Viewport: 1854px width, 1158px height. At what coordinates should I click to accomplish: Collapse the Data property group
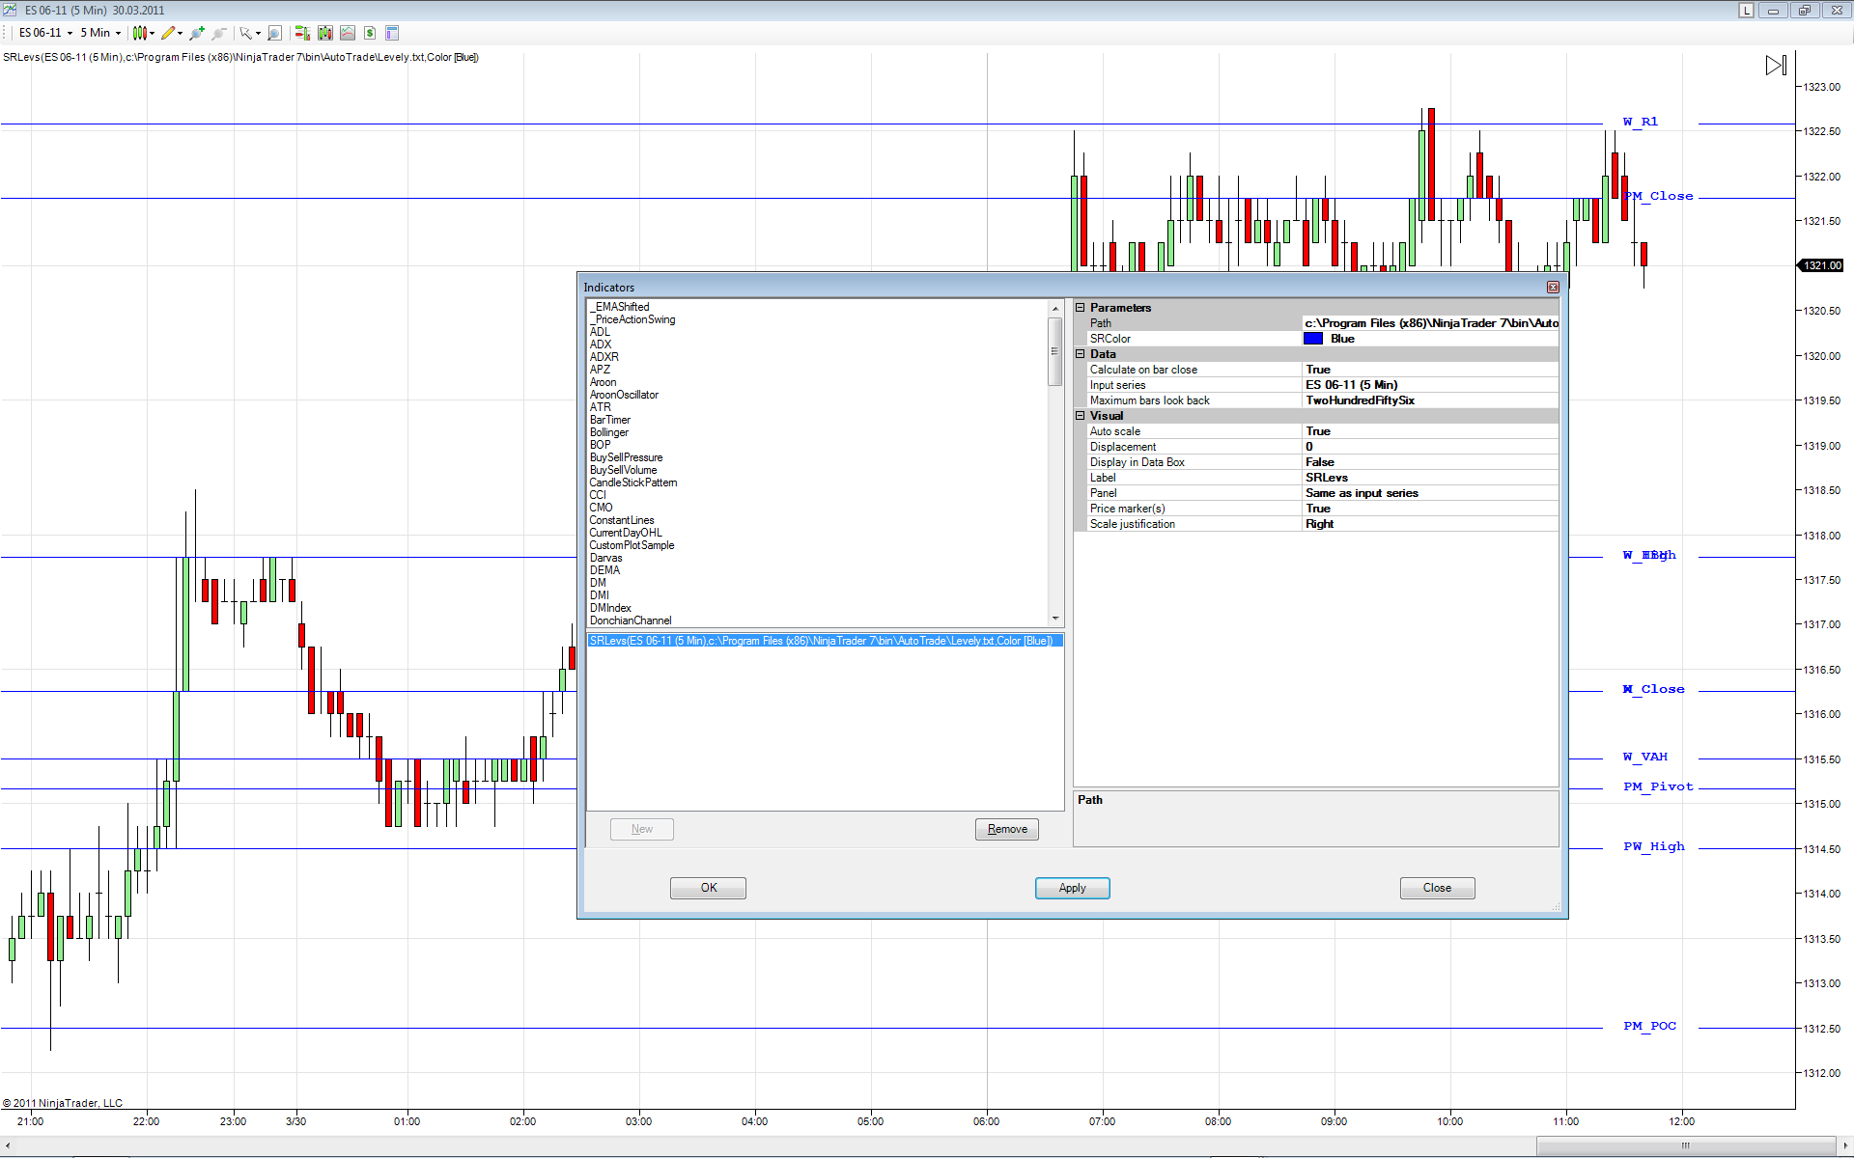(1081, 354)
